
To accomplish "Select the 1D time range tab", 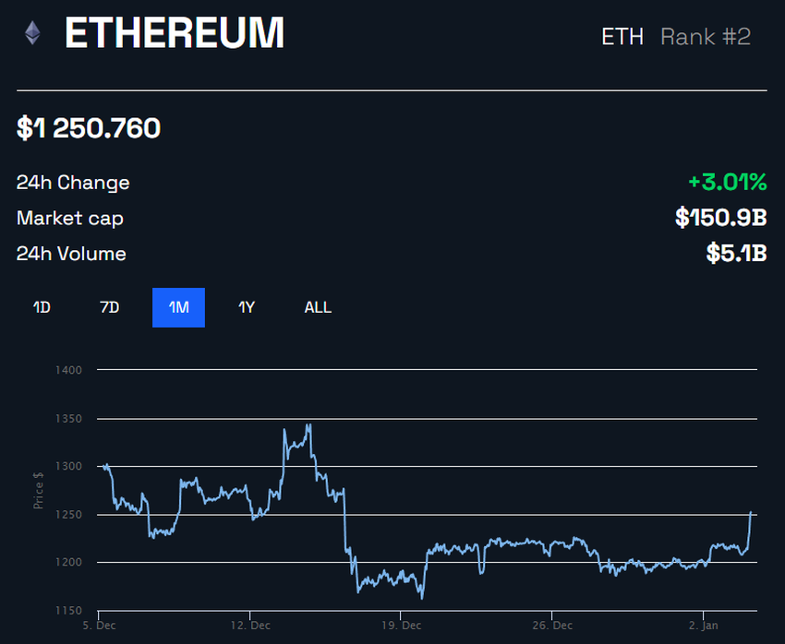I will [42, 307].
